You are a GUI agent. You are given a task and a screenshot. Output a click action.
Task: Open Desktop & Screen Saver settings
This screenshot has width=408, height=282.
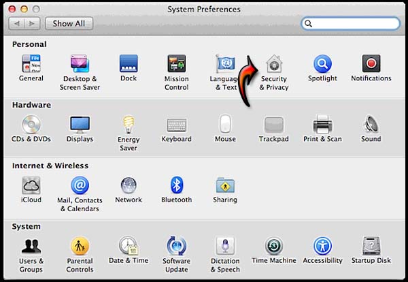80,65
